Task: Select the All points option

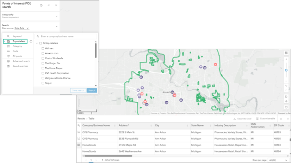Action: coord(17,56)
